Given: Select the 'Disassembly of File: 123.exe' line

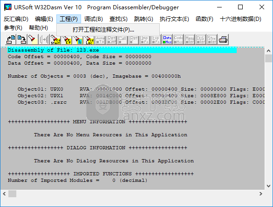Looking at the screenshot, I should click(122, 50).
